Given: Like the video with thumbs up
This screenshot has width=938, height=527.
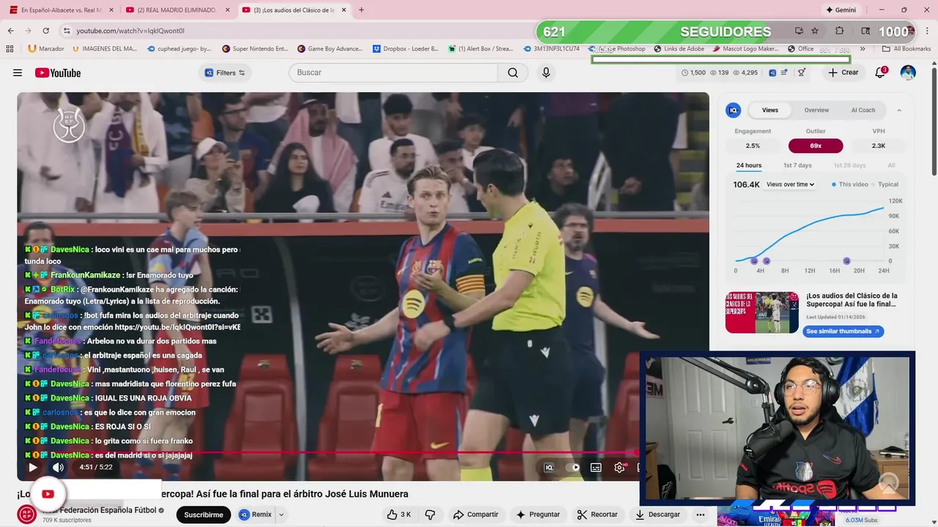Looking at the screenshot, I should click(x=399, y=515).
